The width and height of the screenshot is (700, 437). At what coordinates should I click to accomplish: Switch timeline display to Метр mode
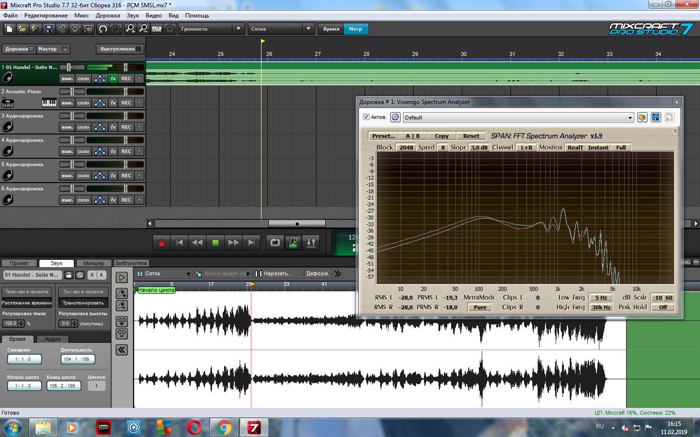click(355, 29)
